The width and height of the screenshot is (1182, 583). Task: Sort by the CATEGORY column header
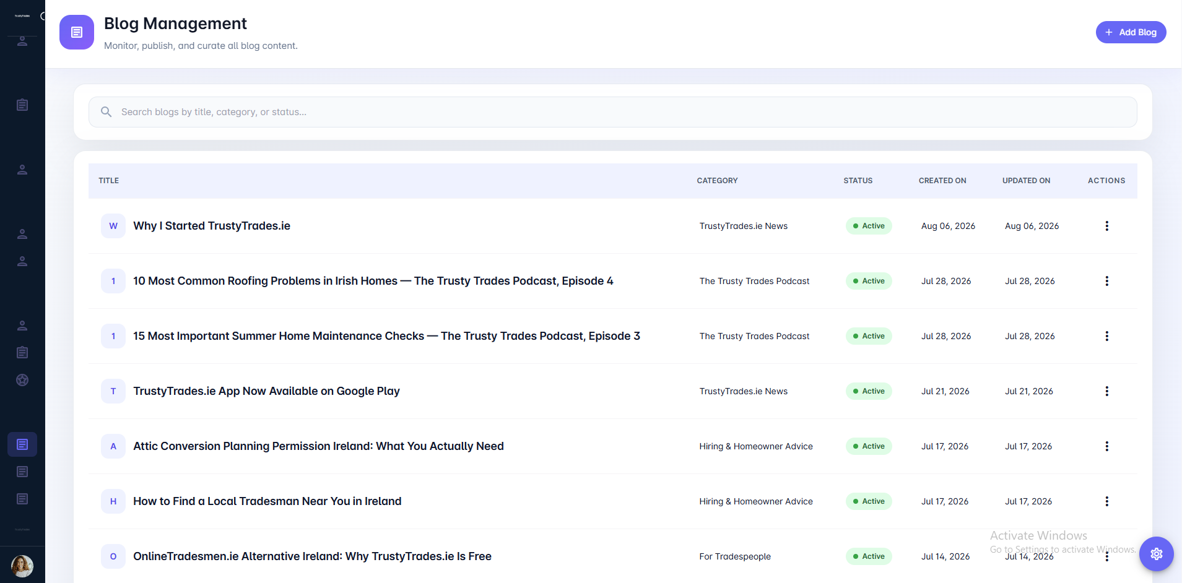(x=717, y=181)
